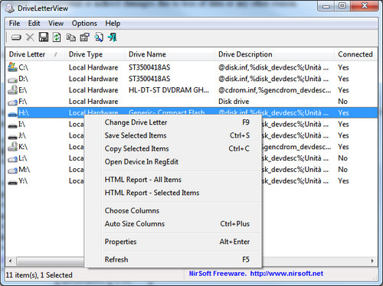Select HTML Report - All Items
The width and height of the screenshot is (383, 286).
[173, 180]
